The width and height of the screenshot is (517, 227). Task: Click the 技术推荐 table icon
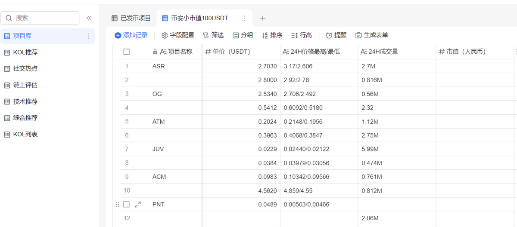(7, 101)
